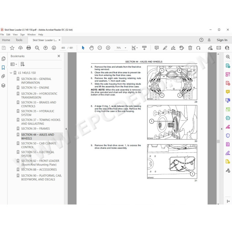Click the page number field
Screen dimensions: 232x232
(63, 48)
